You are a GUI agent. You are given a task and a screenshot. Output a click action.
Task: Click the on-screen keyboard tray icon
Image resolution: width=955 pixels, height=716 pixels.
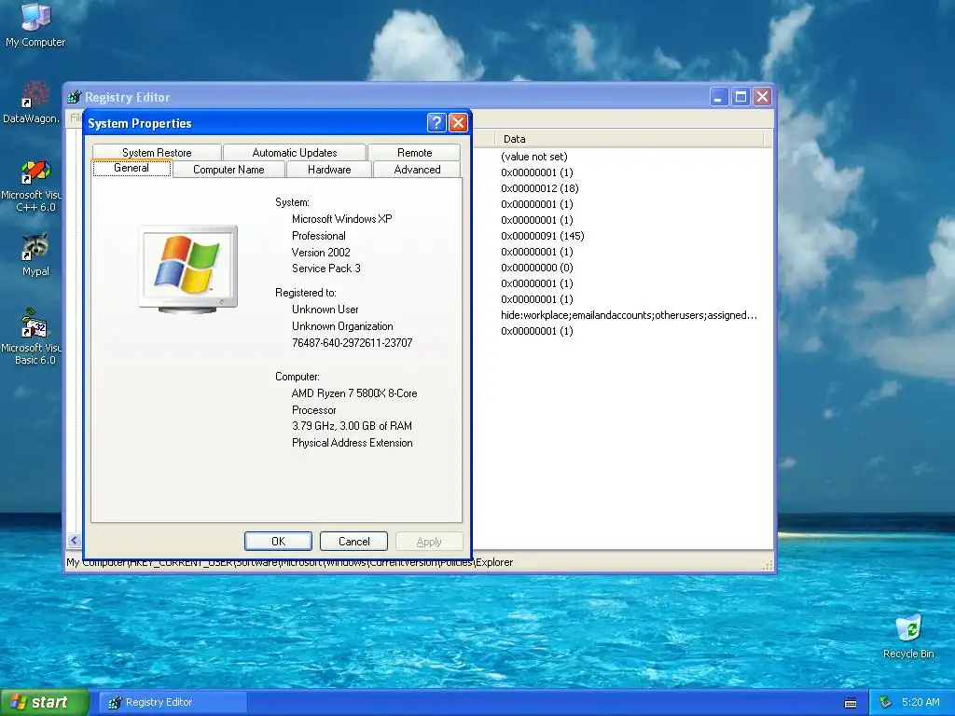(x=851, y=703)
